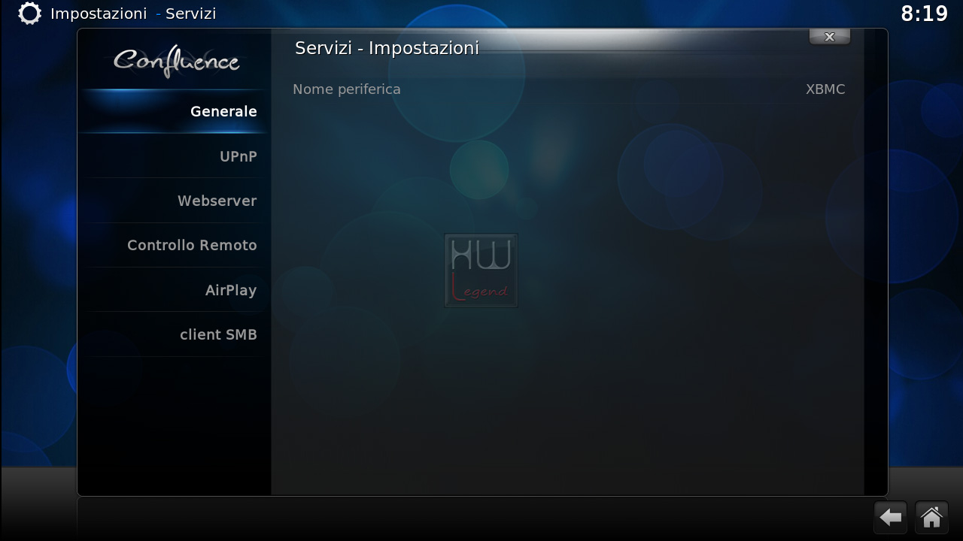Close the Servizi settings dialog
Screen dimensions: 963x541
coord(830,37)
